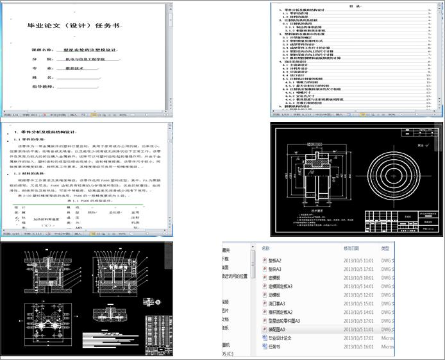
Task: Sort files by 名称 column header
Action: click(x=265, y=248)
